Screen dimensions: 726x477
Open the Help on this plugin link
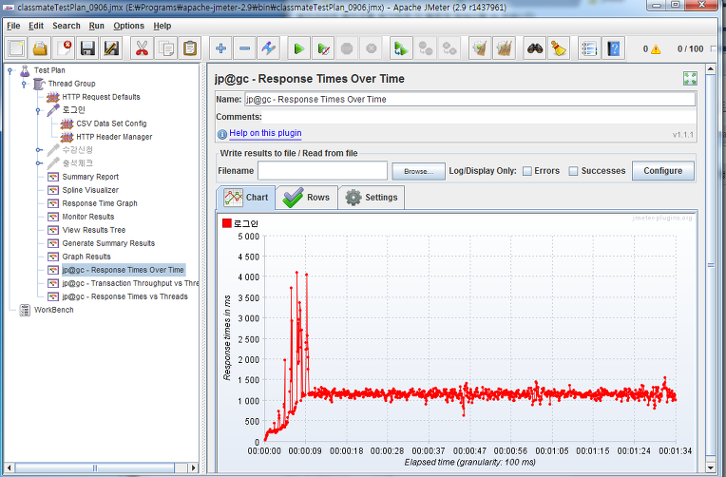tap(265, 133)
